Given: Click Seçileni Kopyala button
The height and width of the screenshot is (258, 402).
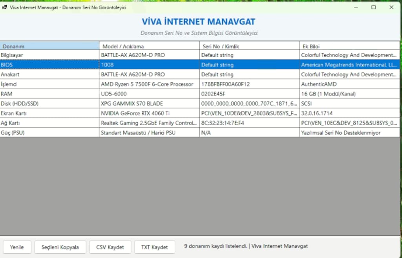Looking at the screenshot, I should (60, 247).
